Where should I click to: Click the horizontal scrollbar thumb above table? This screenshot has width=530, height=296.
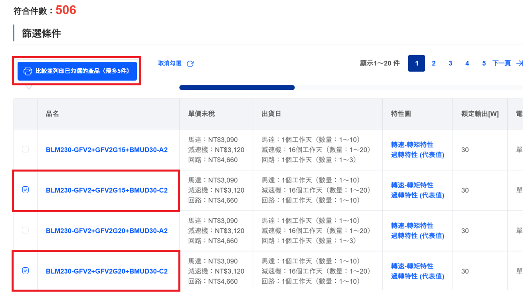pos(237,87)
